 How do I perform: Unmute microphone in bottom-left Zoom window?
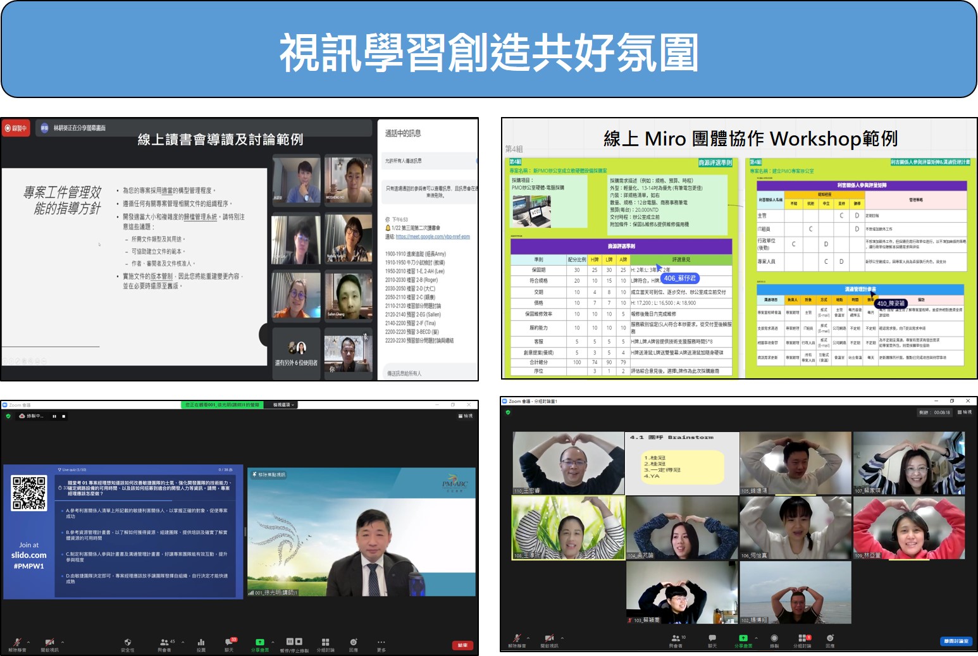[17, 643]
